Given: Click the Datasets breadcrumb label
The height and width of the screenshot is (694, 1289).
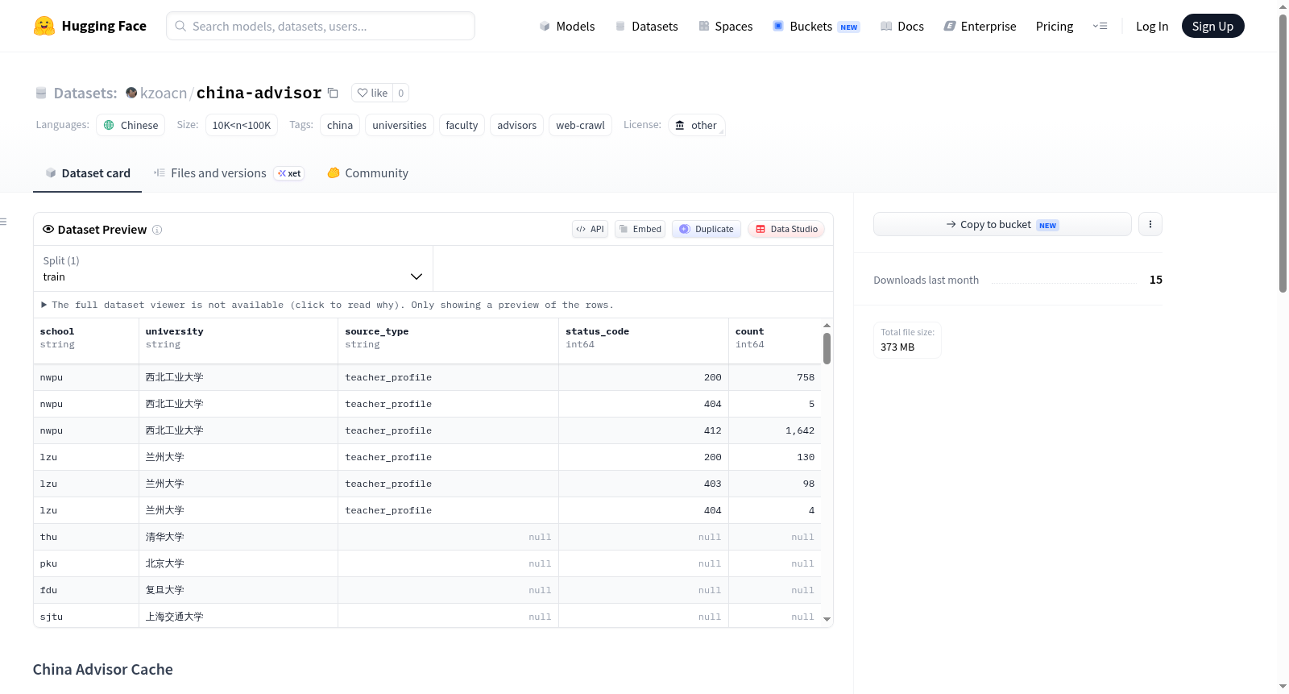Looking at the screenshot, I should [x=85, y=93].
